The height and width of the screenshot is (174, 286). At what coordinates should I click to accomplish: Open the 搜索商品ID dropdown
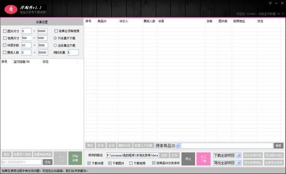[x=178, y=145]
